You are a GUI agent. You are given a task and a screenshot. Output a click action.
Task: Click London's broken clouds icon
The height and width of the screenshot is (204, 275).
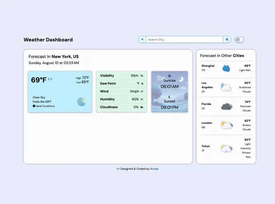pyautogui.click(x=227, y=125)
